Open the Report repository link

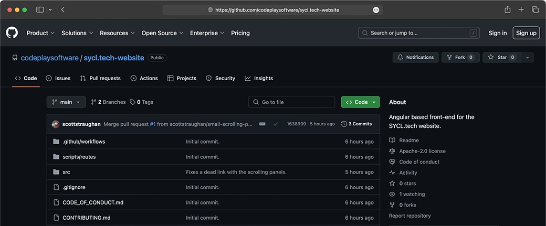(x=410, y=216)
